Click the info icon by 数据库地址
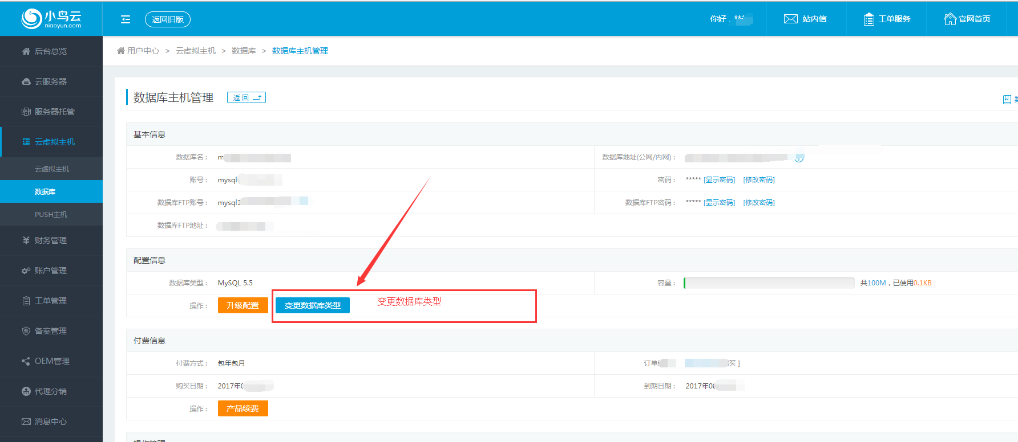The width and height of the screenshot is (1018, 442). tap(799, 158)
